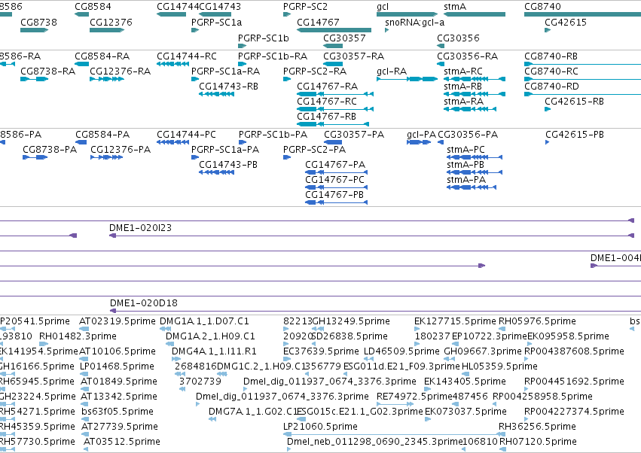The image size is (641, 453).
Task: Click the EK143405.5prime EST label
Action: pyautogui.click(x=465, y=382)
